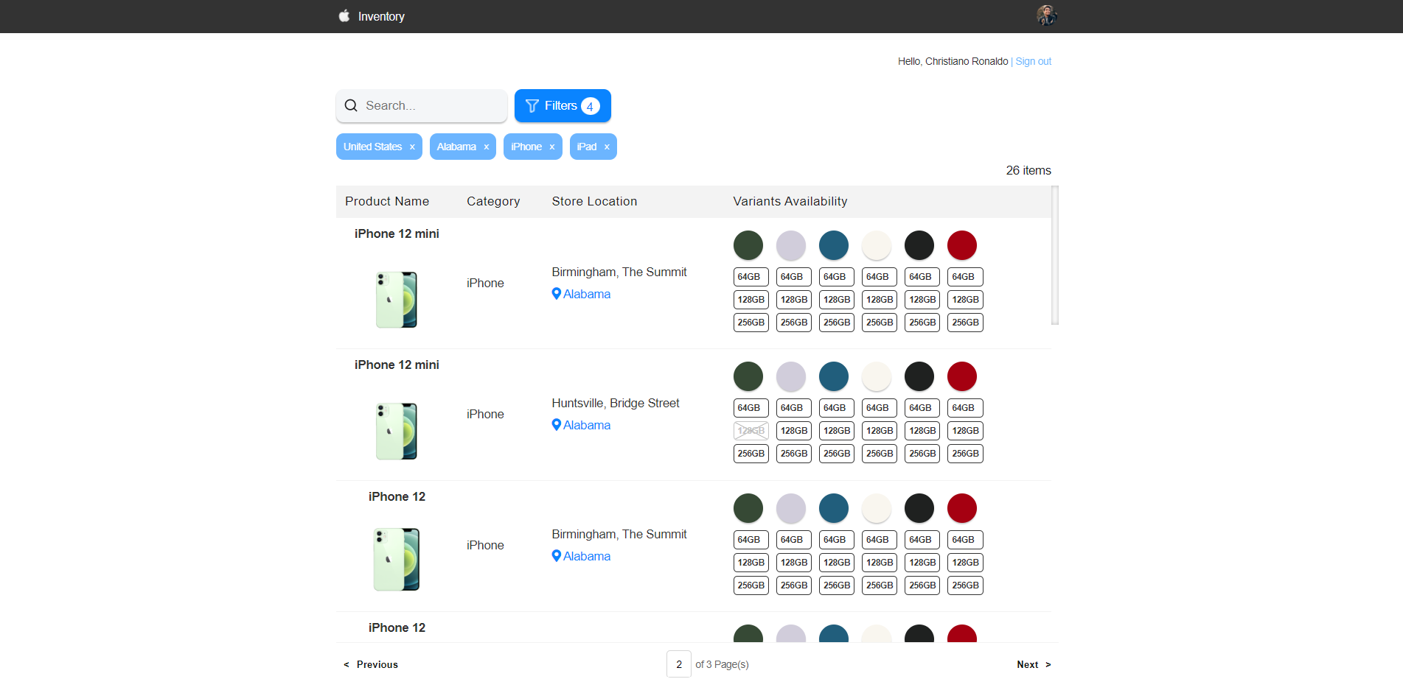Open Huntsville iPhone 12 mini product image
This screenshot has height=679, width=1403.
[x=397, y=431]
